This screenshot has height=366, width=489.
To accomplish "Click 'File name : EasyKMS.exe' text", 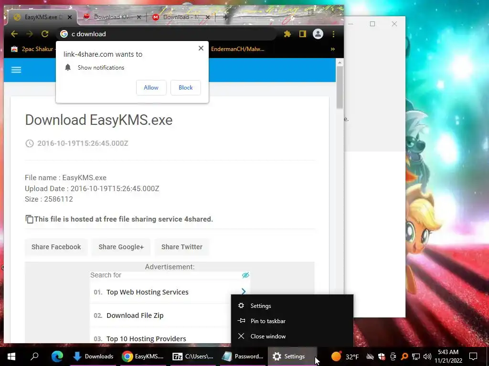I will (66, 178).
